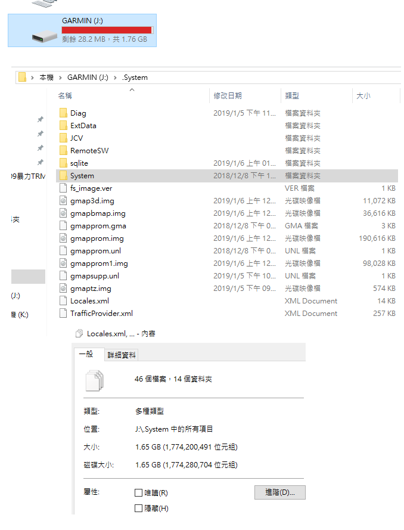This screenshot has width=404, height=530.
Task: Click the 190,616 KB size value
Action: coord(377,238)
